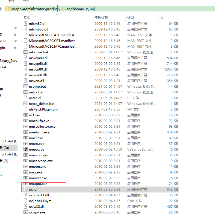Select the nmo.exe file name
The width and height of the screenshot is (215, 214).
36,172
